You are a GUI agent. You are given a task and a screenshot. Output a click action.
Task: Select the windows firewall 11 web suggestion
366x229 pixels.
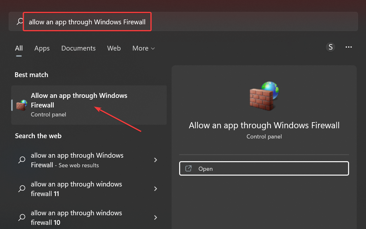89,189
